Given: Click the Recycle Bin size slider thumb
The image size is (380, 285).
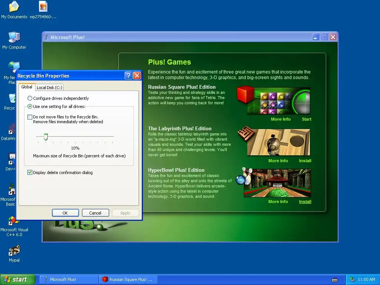Looking at the screenshot, I should [46, 137].
